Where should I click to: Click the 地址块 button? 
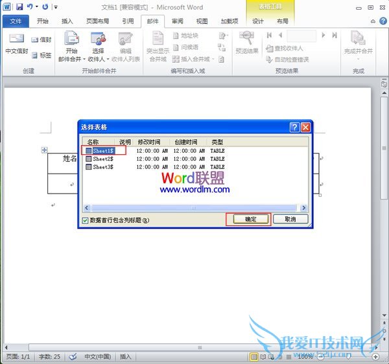[185, 36]
